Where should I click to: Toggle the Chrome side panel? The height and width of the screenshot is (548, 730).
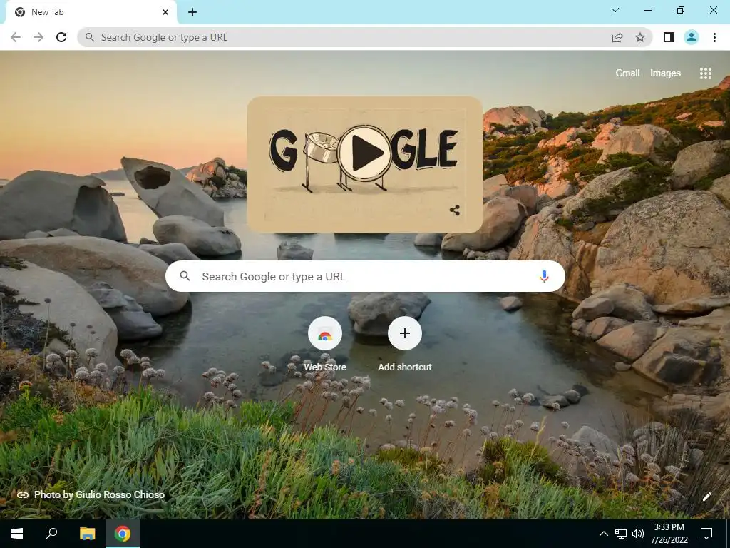click(669, 37)
